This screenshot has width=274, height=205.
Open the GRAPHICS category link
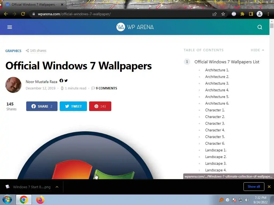click(x=13, y=51)
